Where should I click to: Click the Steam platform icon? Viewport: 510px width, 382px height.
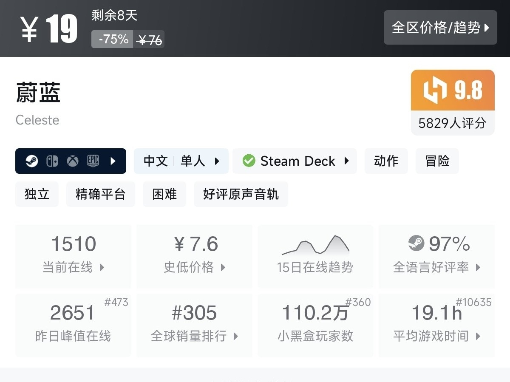point(31,161)
